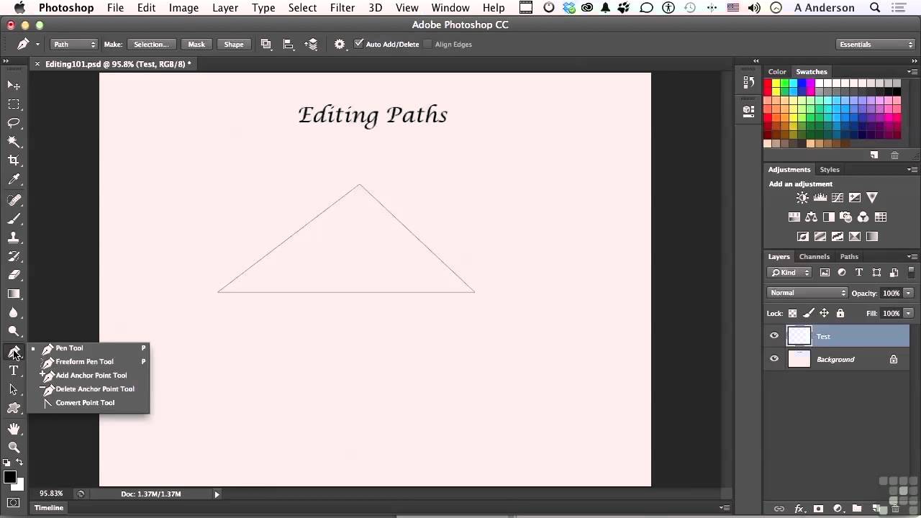Pick the Horizontal Type tool

pyautogui.click(x=14, y=371)
